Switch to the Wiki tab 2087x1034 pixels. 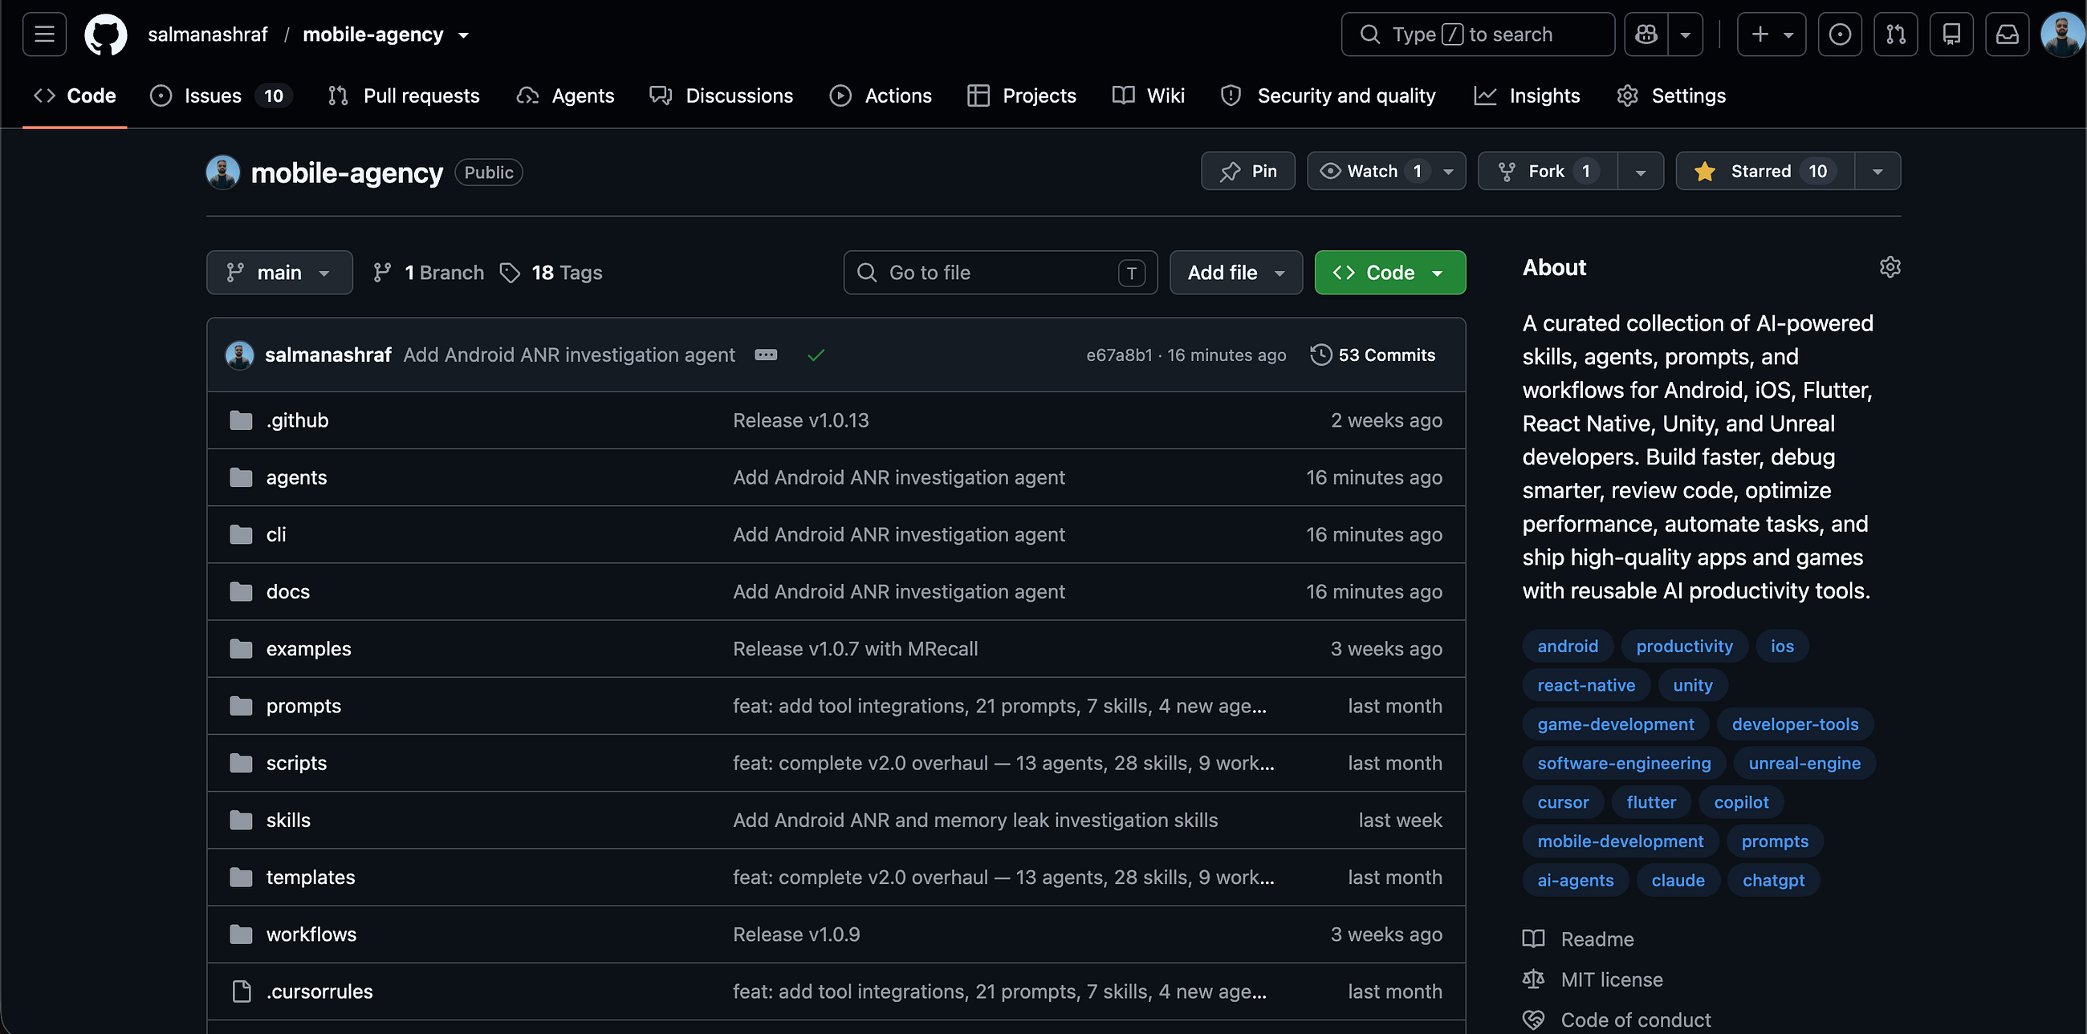pyautogui.click(x=1149, y=95)
